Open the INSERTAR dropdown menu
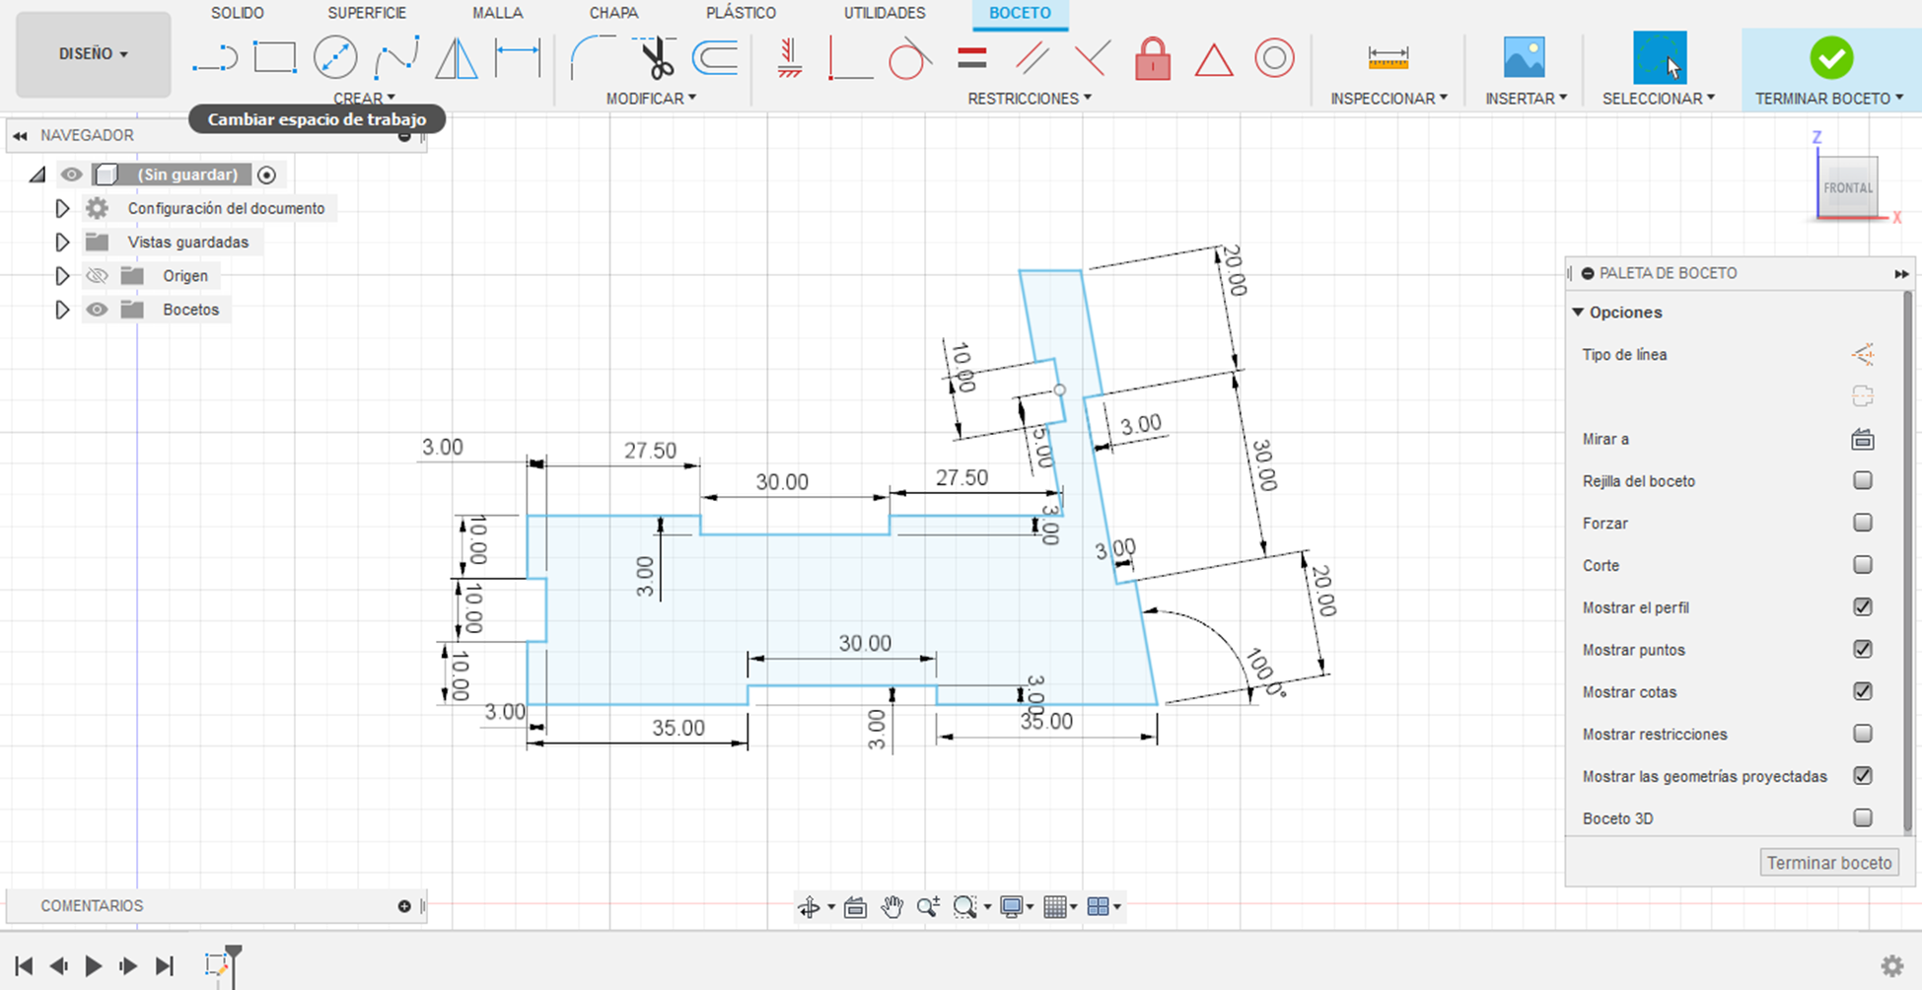 1526,99
